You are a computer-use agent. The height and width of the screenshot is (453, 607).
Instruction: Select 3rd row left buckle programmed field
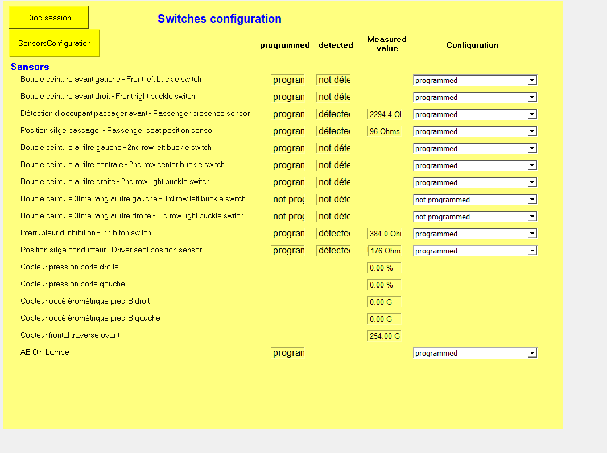pos(288,200)
